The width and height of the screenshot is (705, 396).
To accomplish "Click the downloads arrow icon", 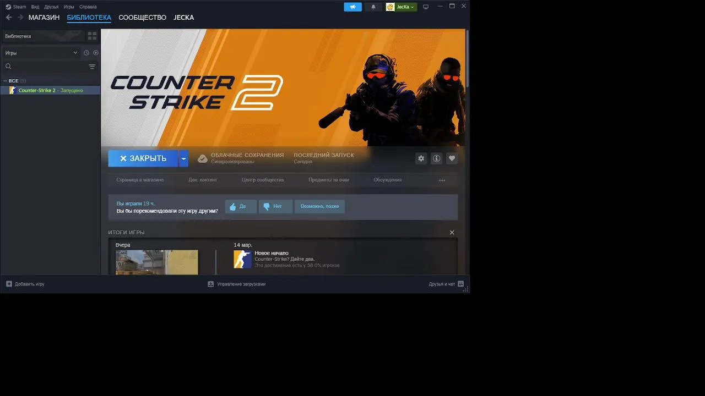I will click(x=210, y=284).
